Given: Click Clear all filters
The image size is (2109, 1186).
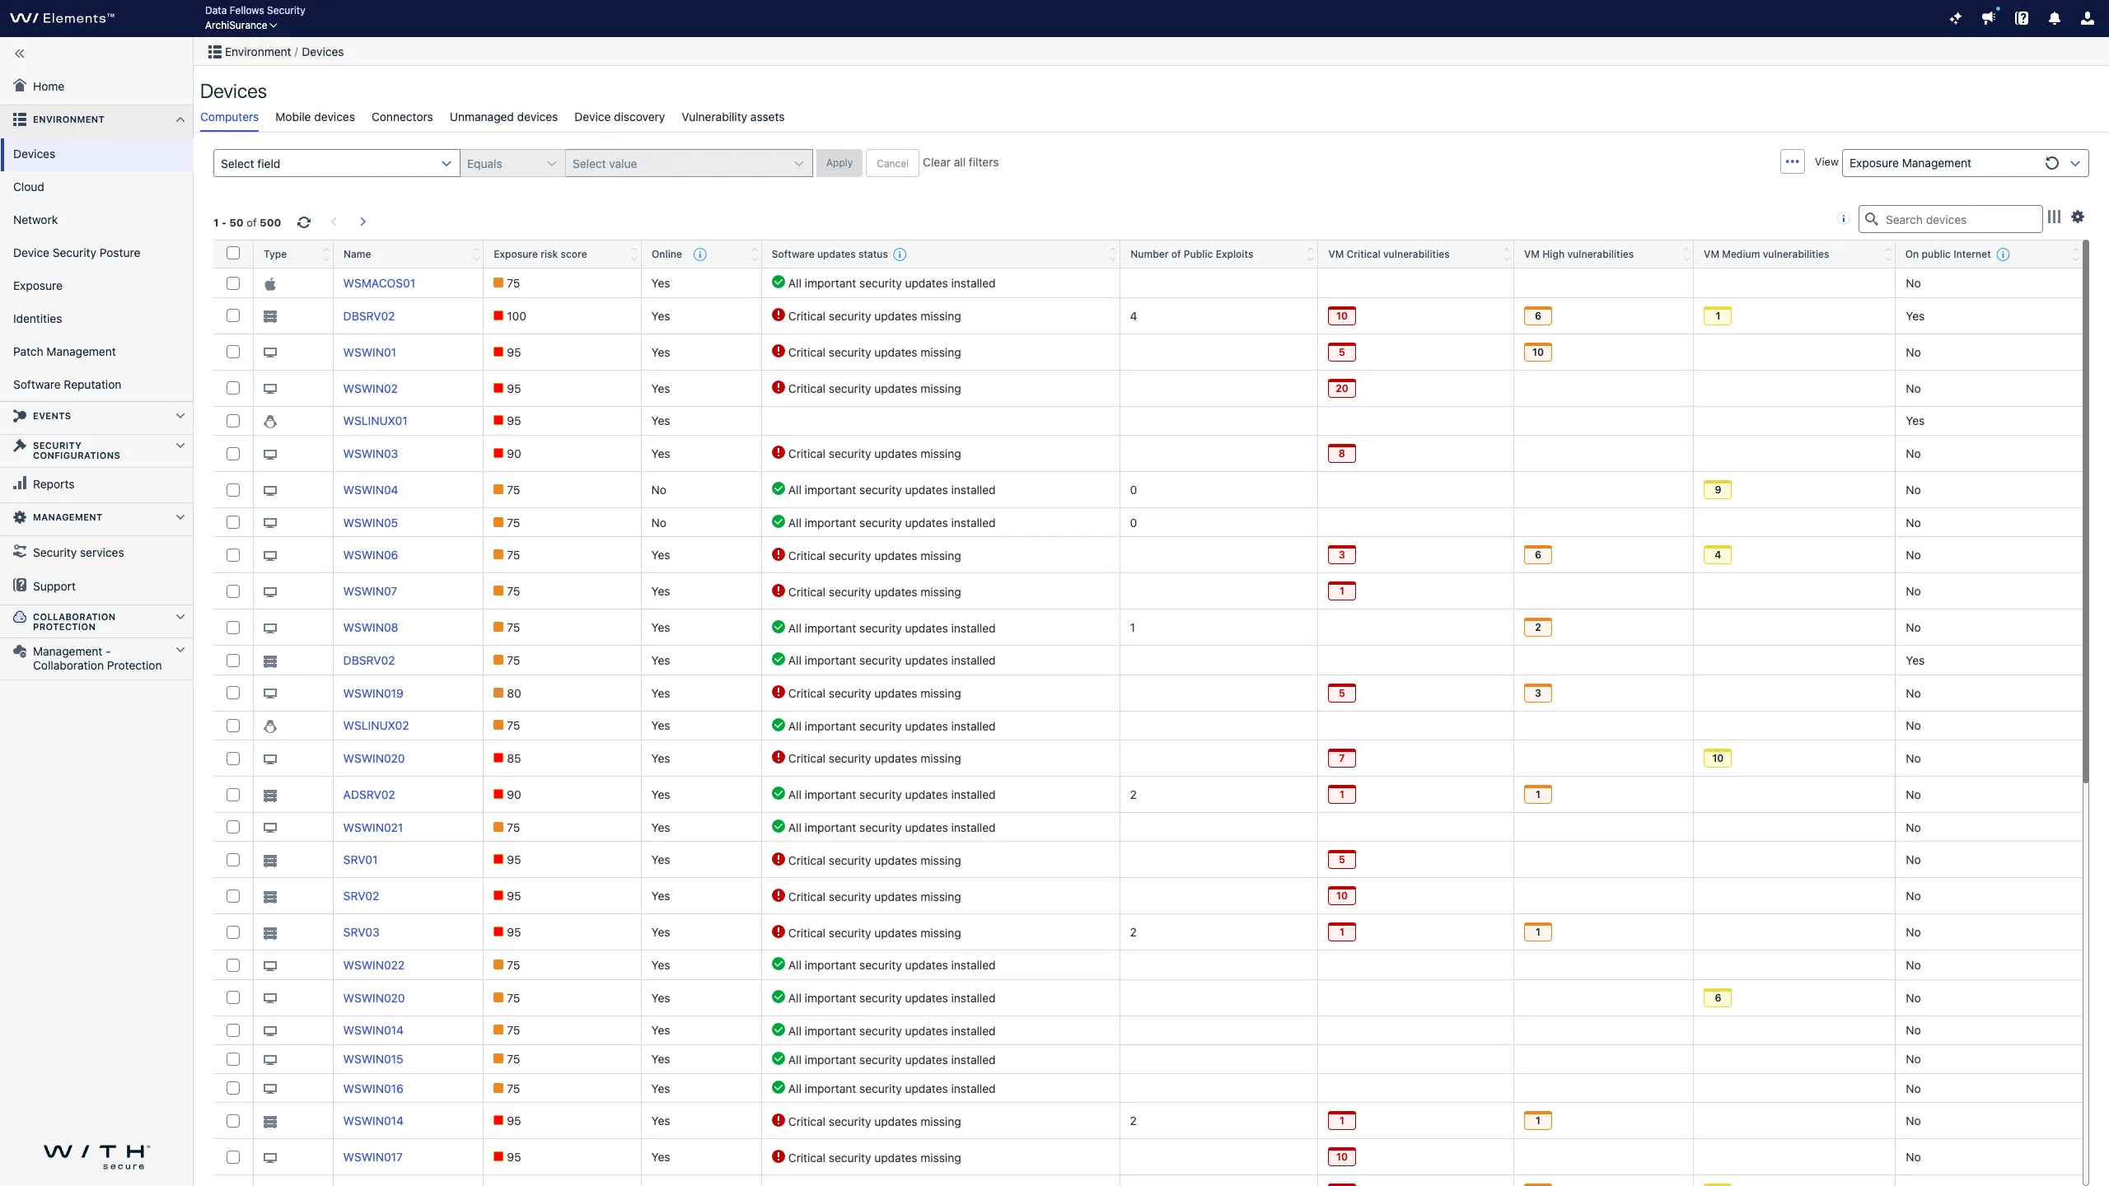Looking at the screenshot, I should pyautogui.click(x=960, y=162).
